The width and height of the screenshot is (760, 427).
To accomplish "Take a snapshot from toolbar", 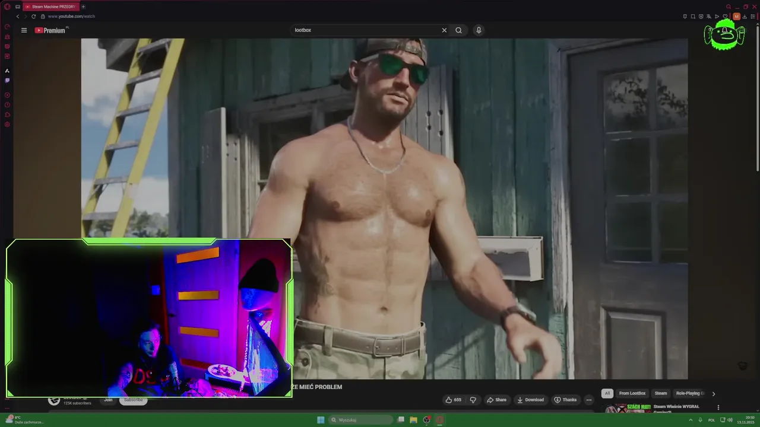I will click(x=692, y=17).
